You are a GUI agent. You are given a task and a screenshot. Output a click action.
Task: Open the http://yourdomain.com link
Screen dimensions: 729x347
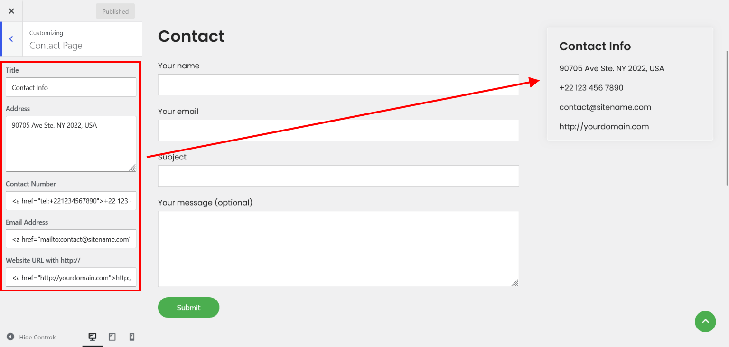point(604,127)
